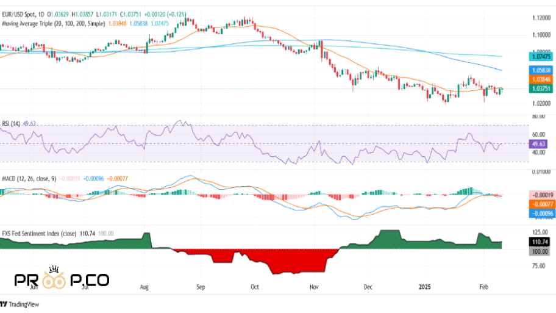The width and height of the screenshot is (556, 313).
Task: Click the blue -0.00096 MACD axis tag
Action: pos(541,214)
